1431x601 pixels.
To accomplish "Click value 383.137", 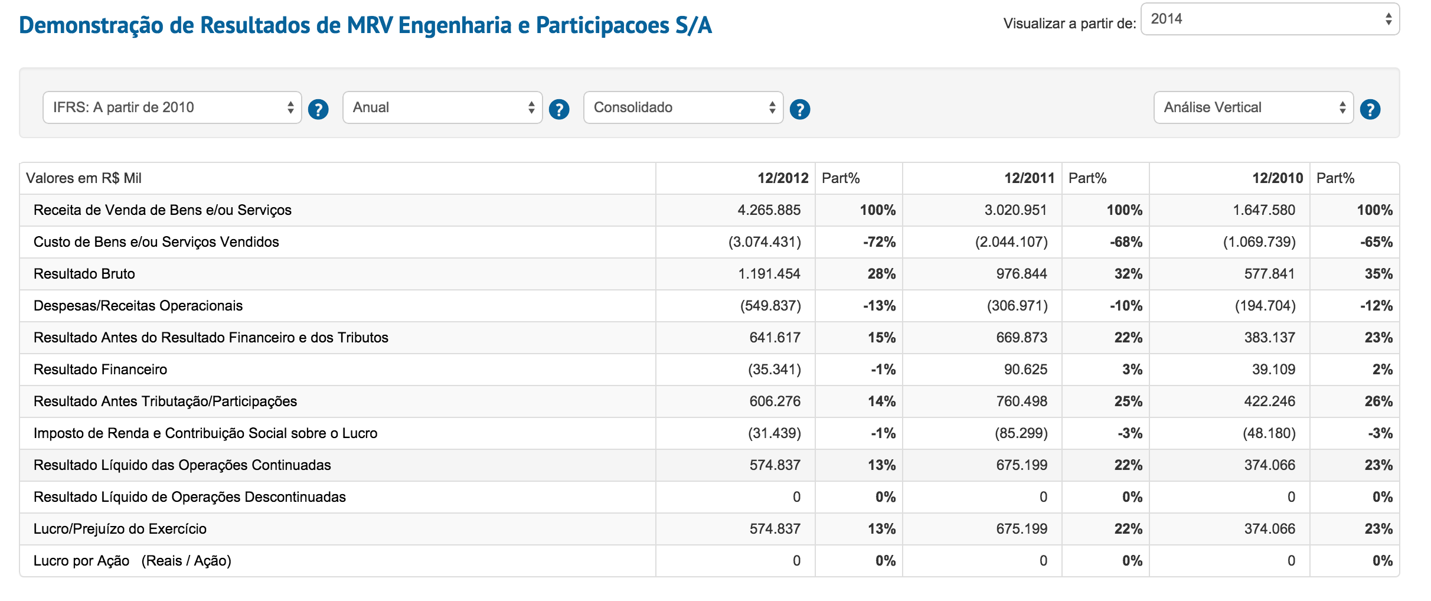I will pos(1270,338).
